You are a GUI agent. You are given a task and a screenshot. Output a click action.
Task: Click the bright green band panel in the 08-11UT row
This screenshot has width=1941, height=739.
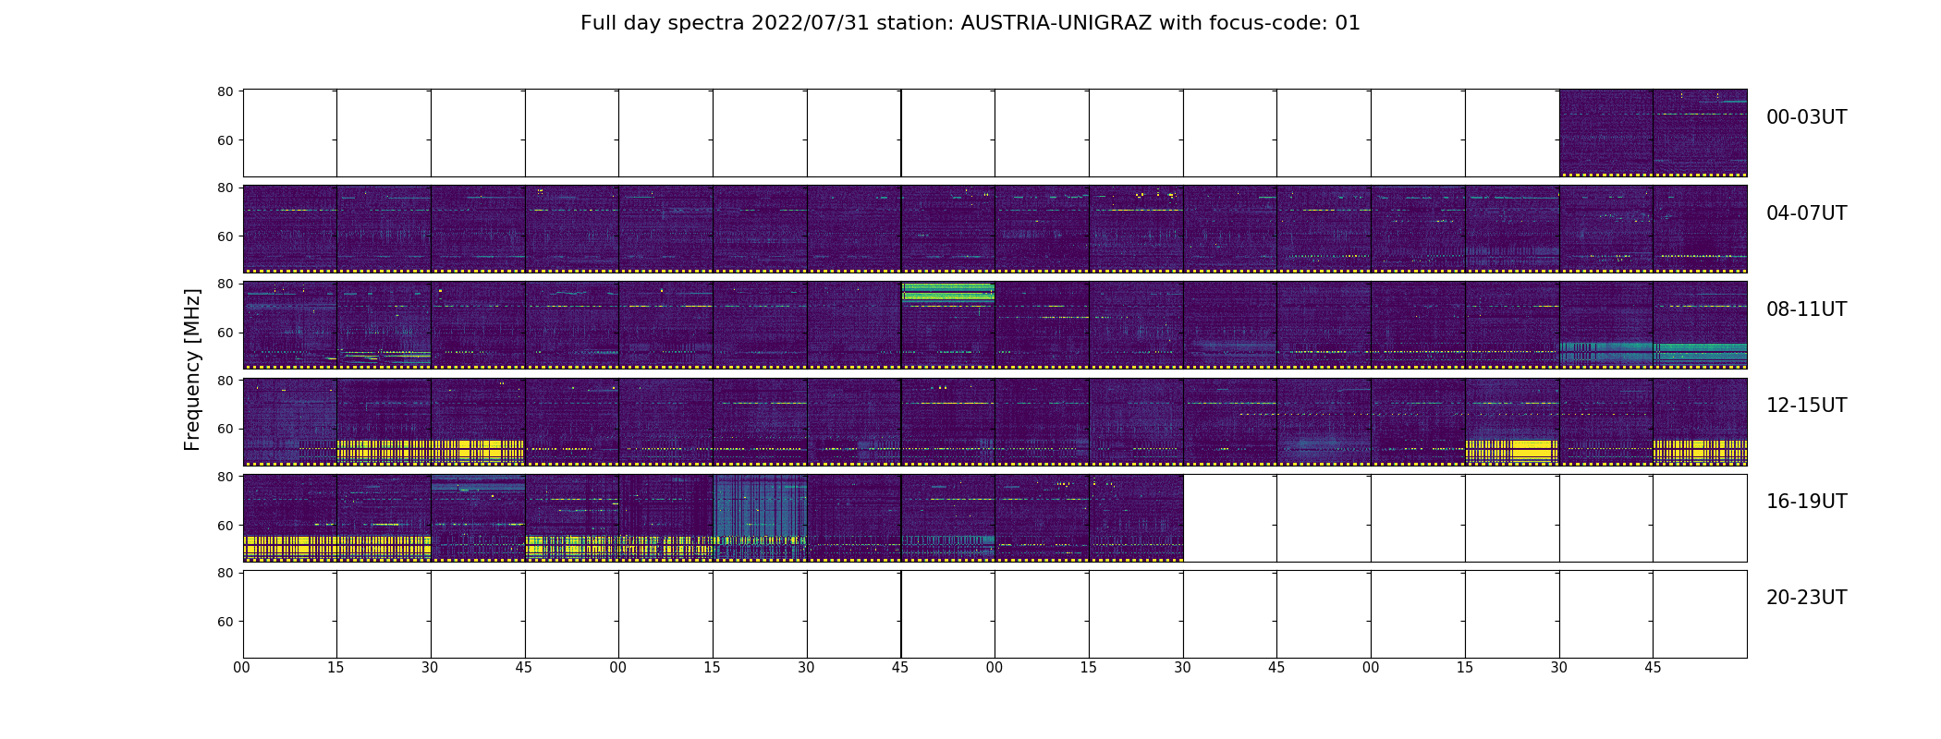tap(948, 325)
